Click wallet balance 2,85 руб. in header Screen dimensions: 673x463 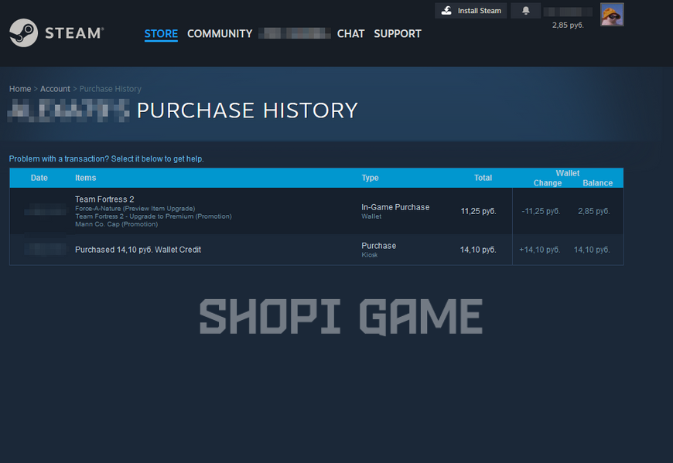pos(568,26)
